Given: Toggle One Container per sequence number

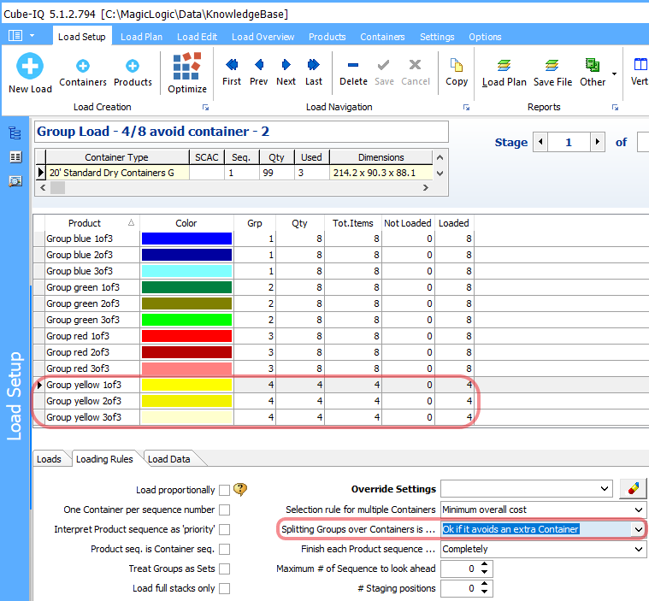Looking at the screenshot, I should (x=224, y=510).
